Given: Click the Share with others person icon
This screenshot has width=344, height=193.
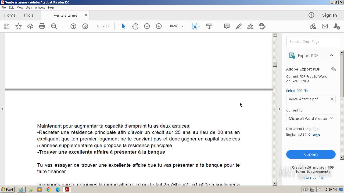Looking at the screenshot, I should 336,26.
